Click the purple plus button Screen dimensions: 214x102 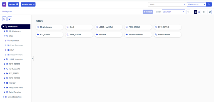4,4
